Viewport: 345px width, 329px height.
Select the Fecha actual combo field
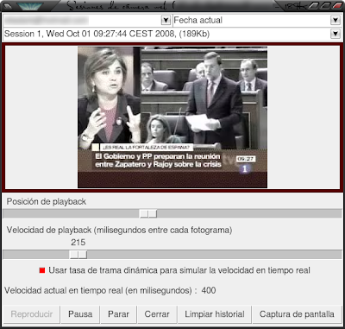tap(257, 21)
